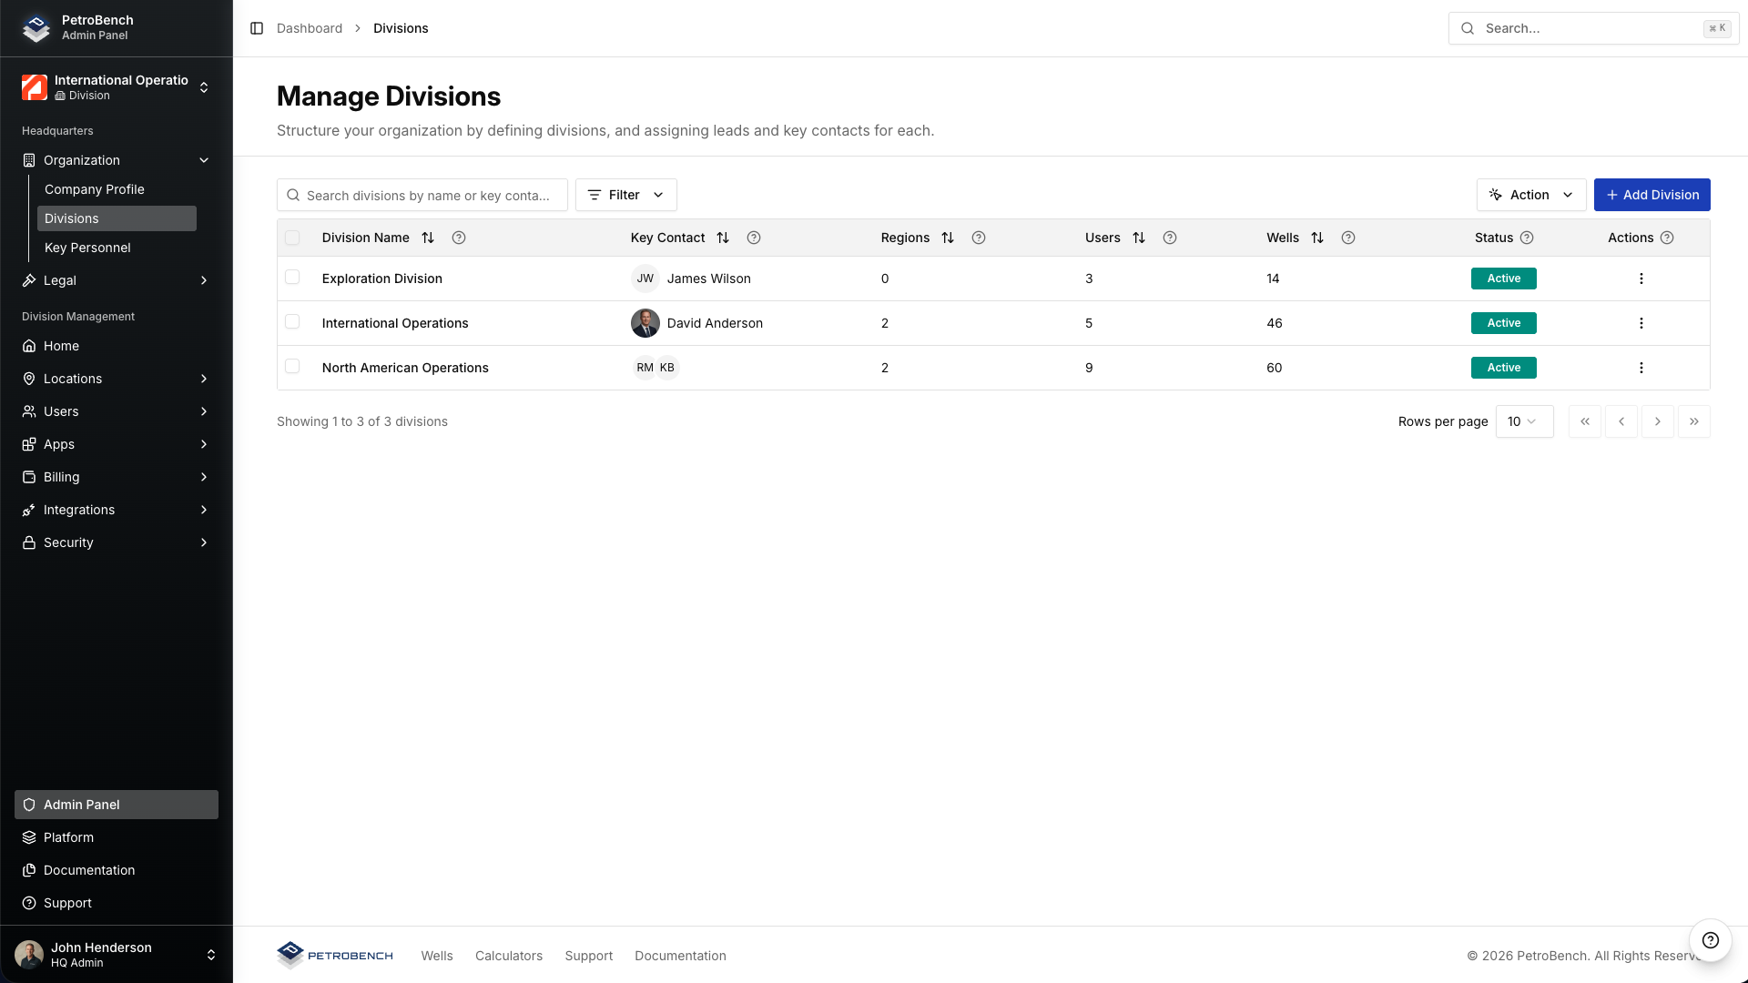Select the checkbox for North American Operations row
This screenshot has height=983, width=1748.
coord(292,366)
